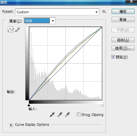Click the 取消 cancel button
Image resolution: width=137 pixels, height=136 pixels.
pyautogui.click(x=123, y=20)
